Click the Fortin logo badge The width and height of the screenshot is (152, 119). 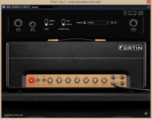(x=130, y=48)
